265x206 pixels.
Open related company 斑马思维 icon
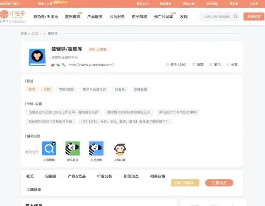click(x=96, y=148)
